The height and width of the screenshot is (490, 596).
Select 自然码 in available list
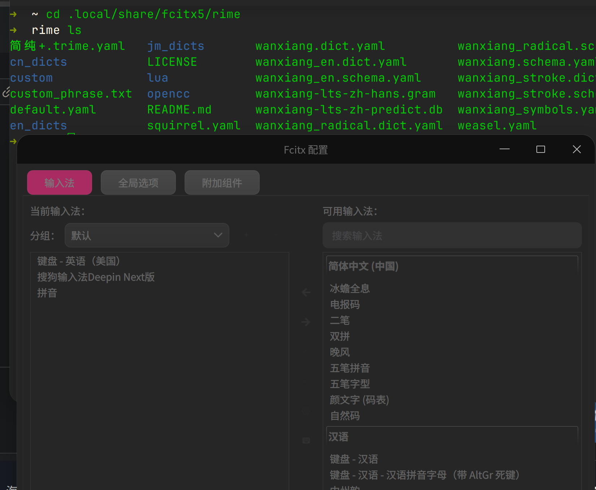452,416
